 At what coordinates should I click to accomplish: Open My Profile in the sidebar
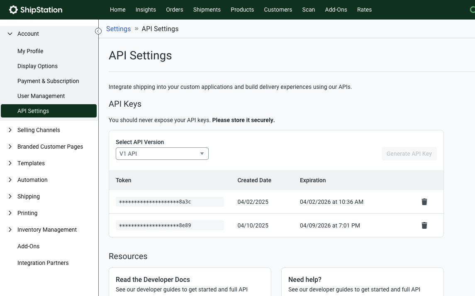30,51
